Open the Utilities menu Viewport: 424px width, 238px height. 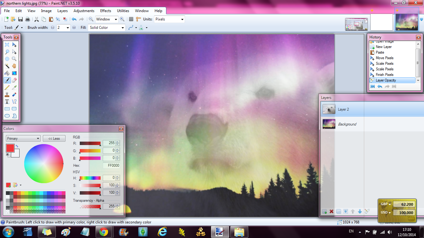pyautogui.click(x=123, y=11)
